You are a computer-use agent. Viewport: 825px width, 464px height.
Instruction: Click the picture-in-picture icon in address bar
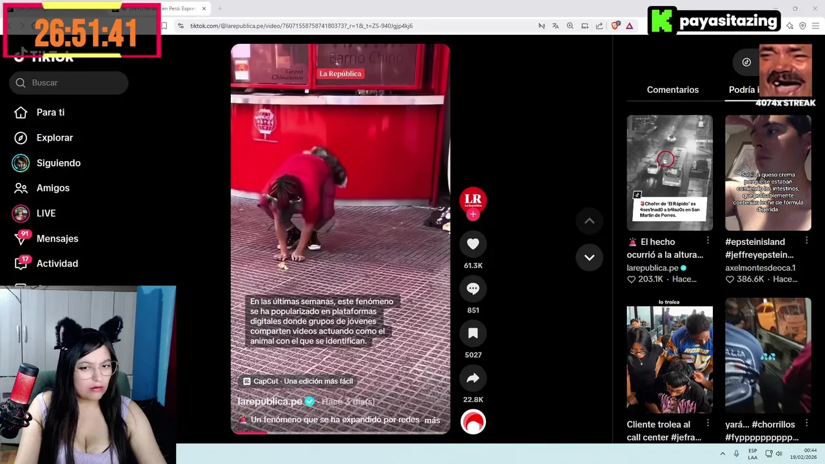point(585,26)
